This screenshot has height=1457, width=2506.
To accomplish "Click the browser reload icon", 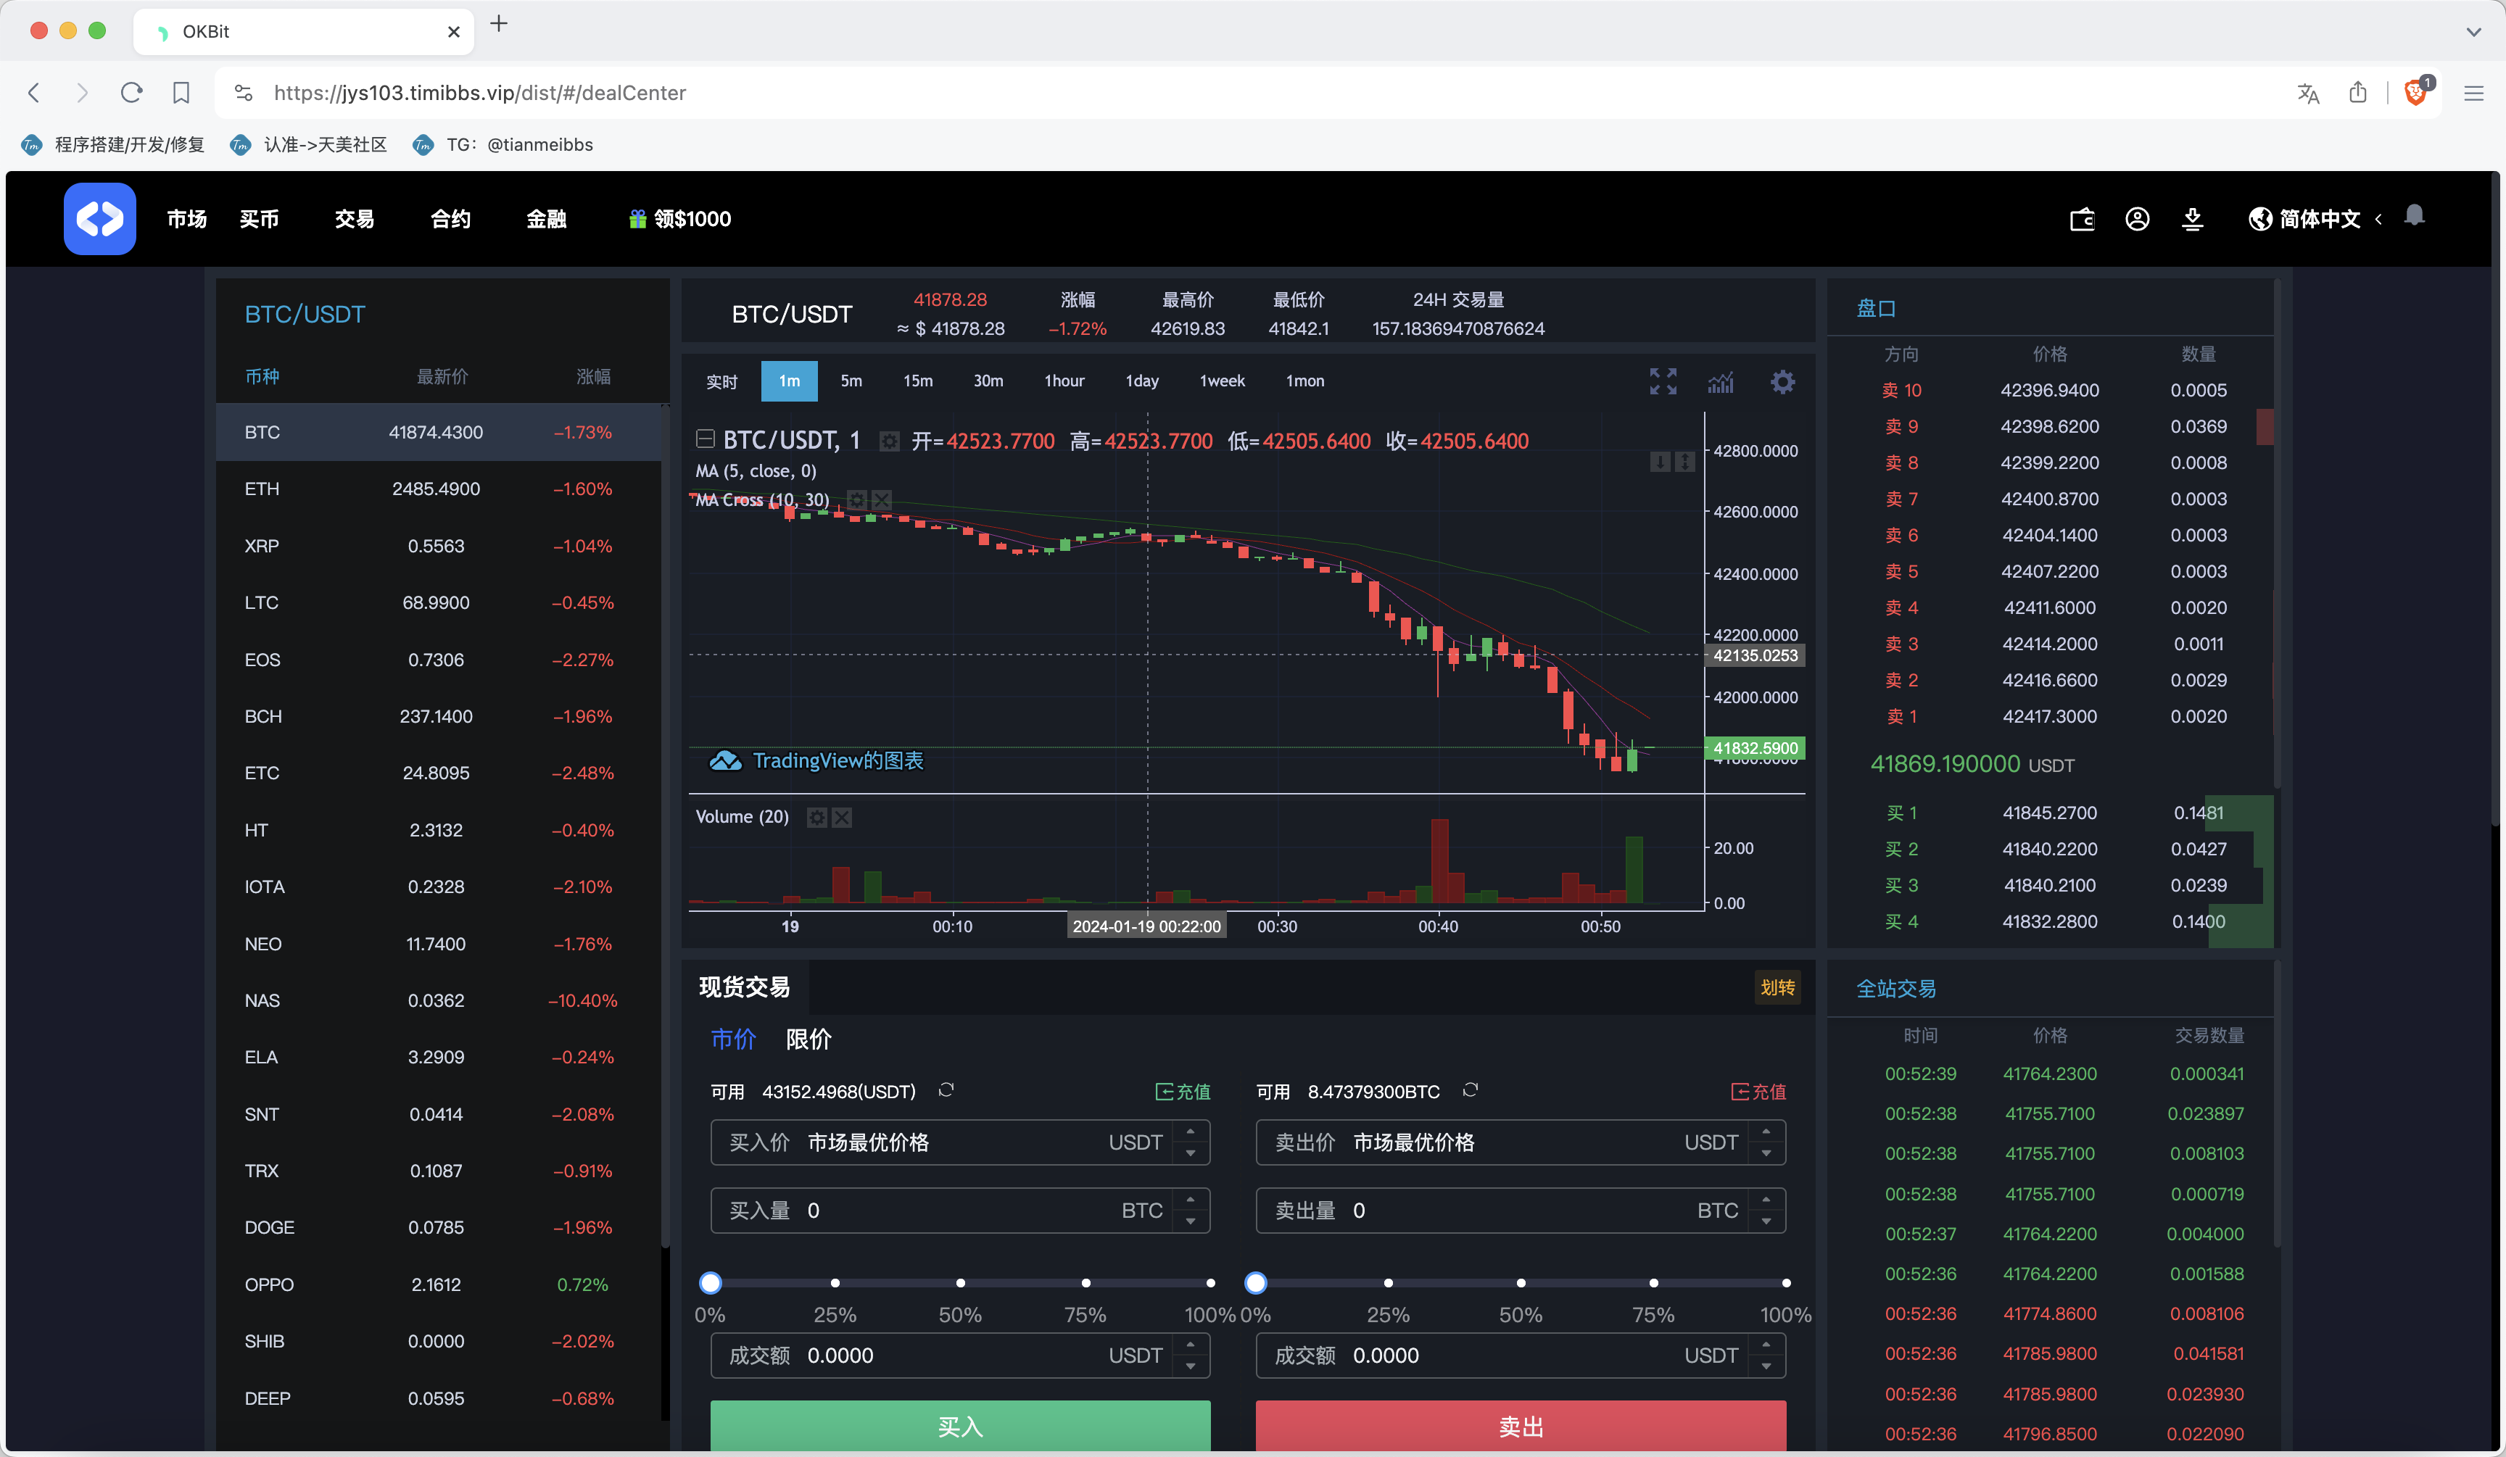I will pyautogui.click(x=131, y=93).
